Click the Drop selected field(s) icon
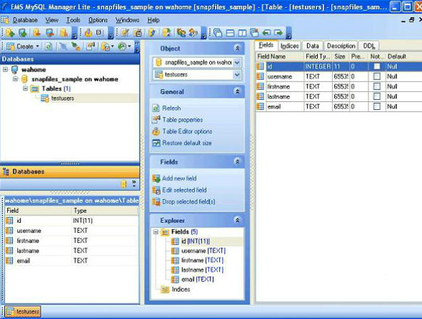This screenshot has width=422, height=319. pyautogui.click(x=156, y=201)
